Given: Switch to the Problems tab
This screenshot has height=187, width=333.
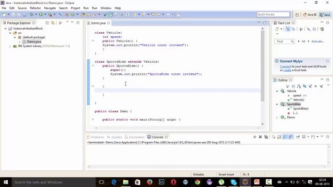Looking at the screenshot, I should click(96, 137).
